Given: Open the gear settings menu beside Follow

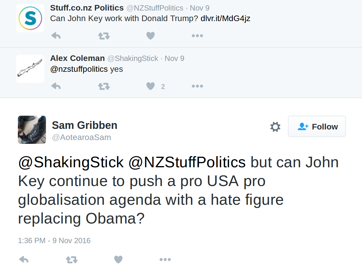Looking at the screenshot, I should point(275,127).
